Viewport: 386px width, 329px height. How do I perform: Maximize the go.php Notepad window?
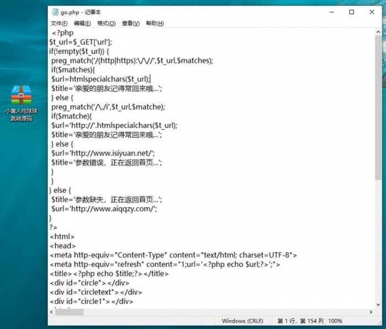[x=351, y=12]
